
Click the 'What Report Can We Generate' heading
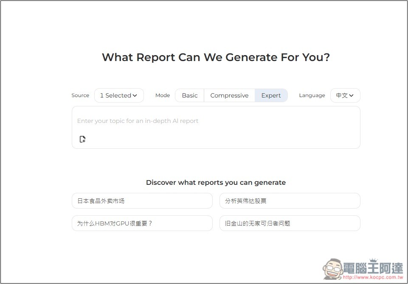click(x=216, y=57)
